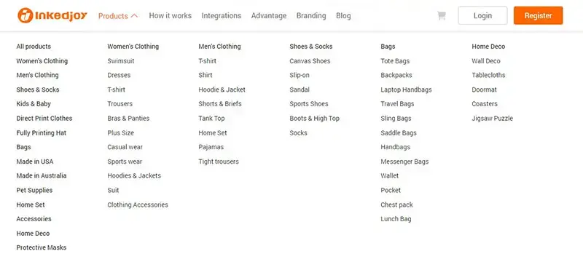
Task: Select Clothing Accessories link
Action: coord(138,205)
